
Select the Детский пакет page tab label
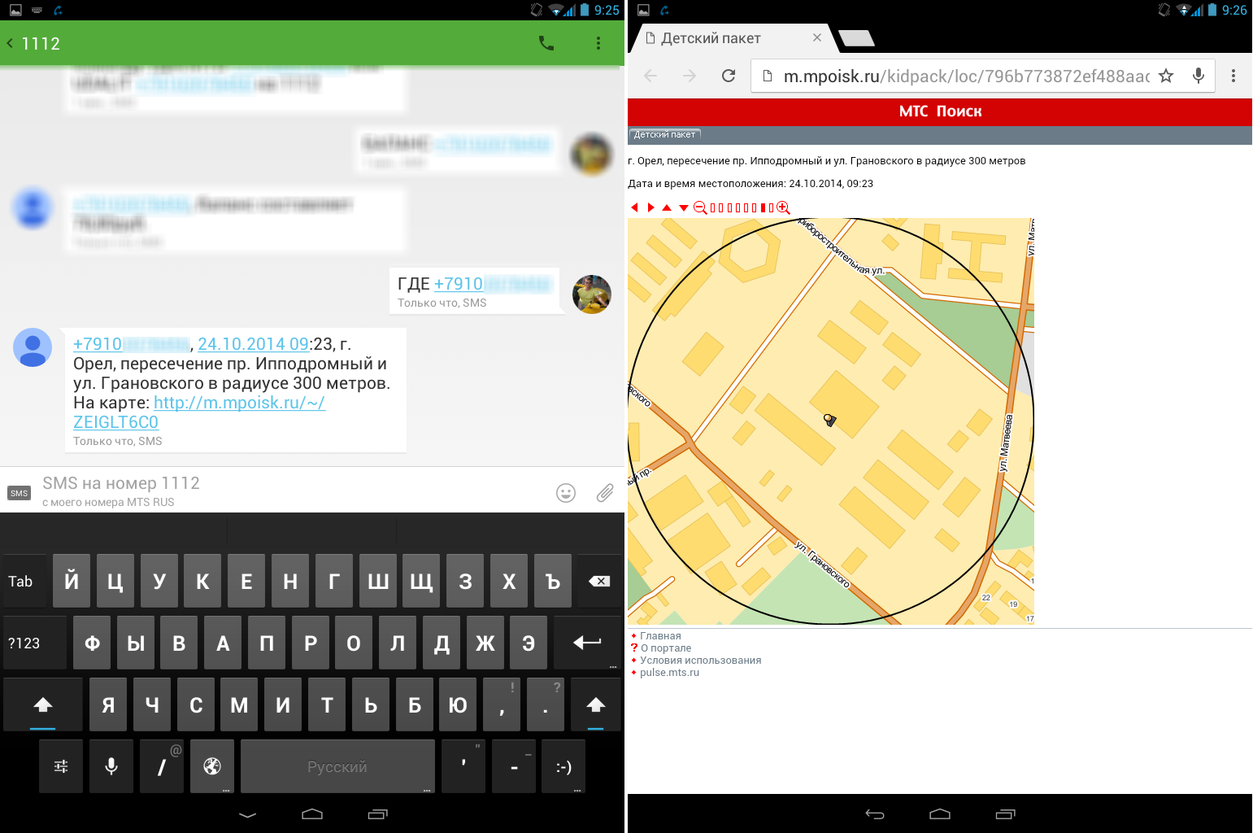pyautogui.click(x=664, y=134)
